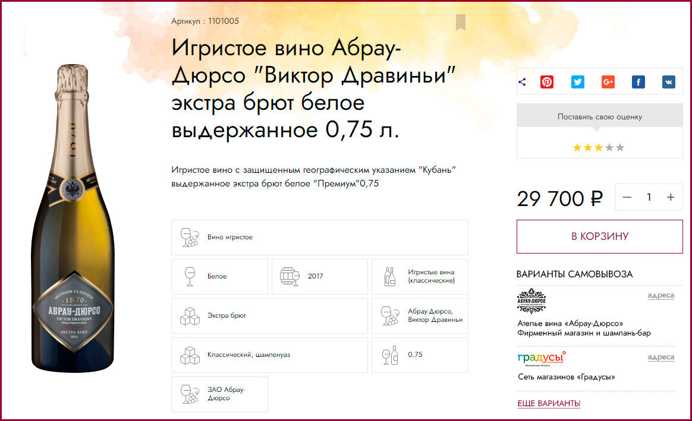
Task: Share on Facebook
Action: 638,82
